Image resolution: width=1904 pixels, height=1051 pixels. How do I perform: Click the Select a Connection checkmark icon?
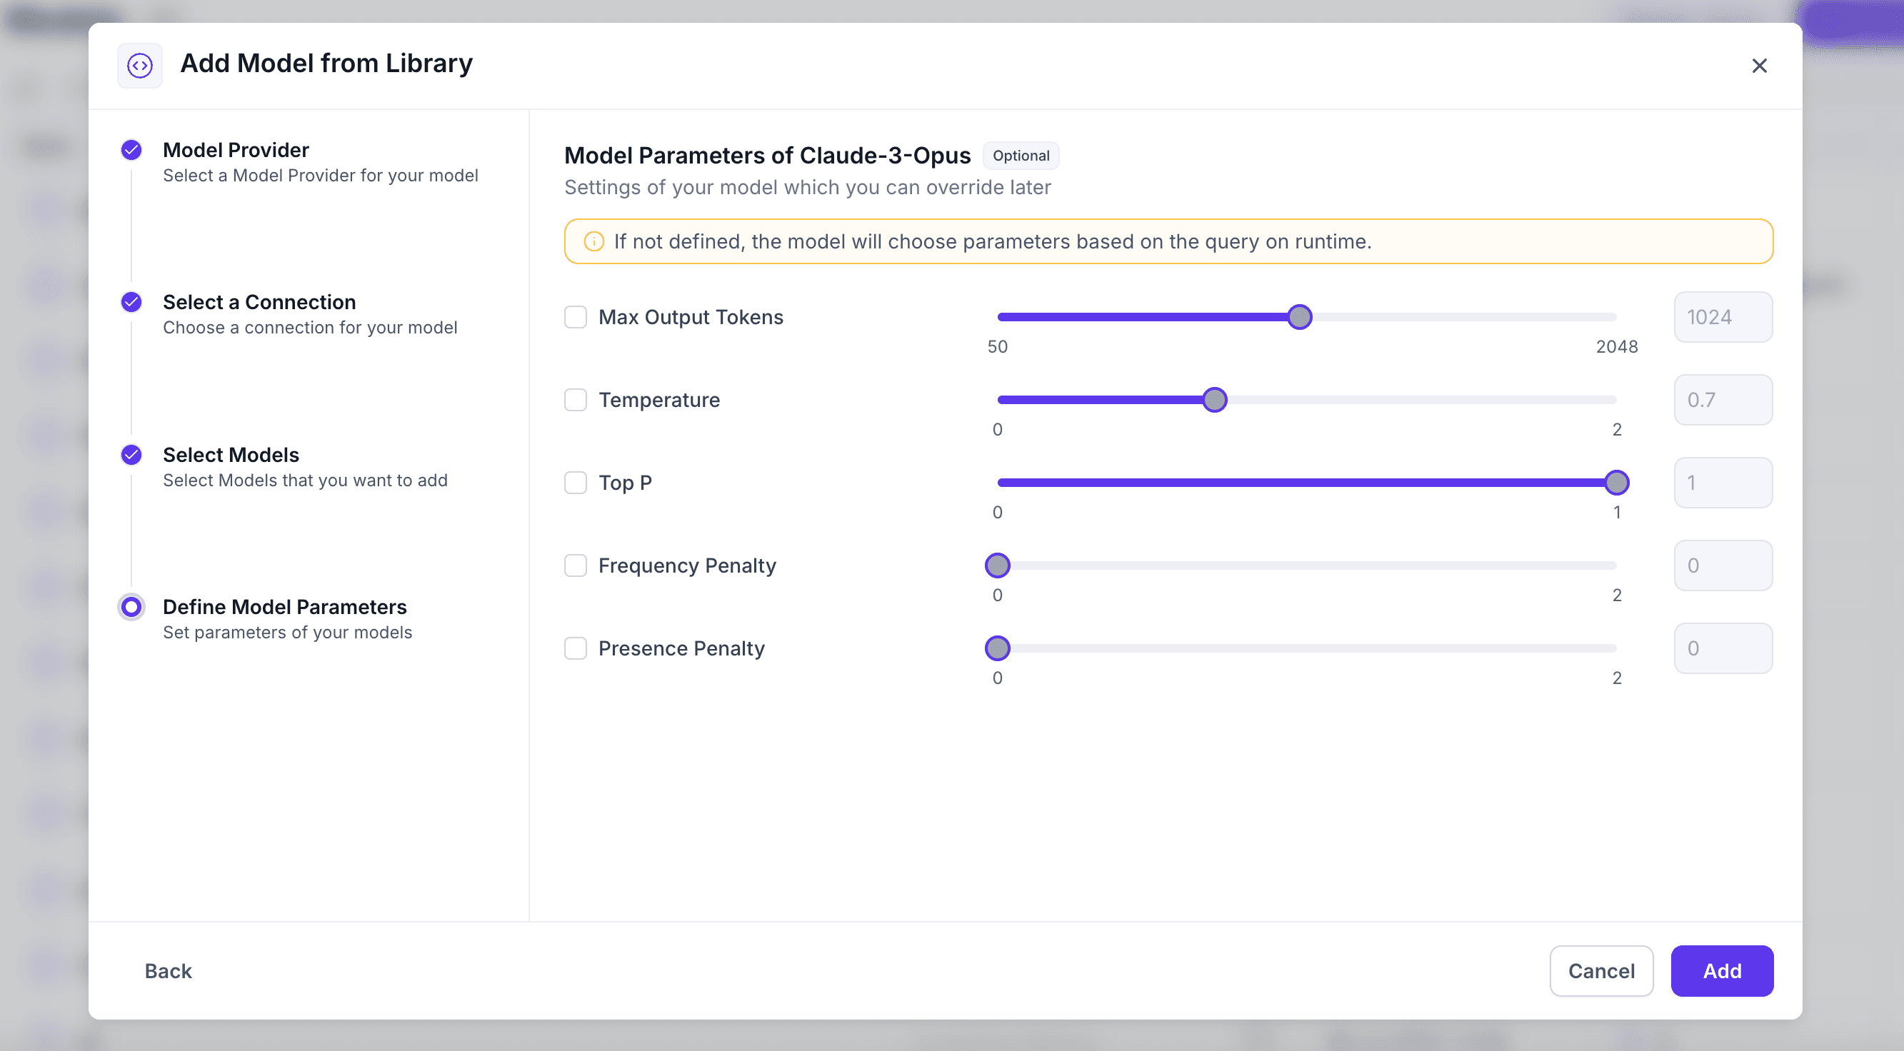coord(131,301)
